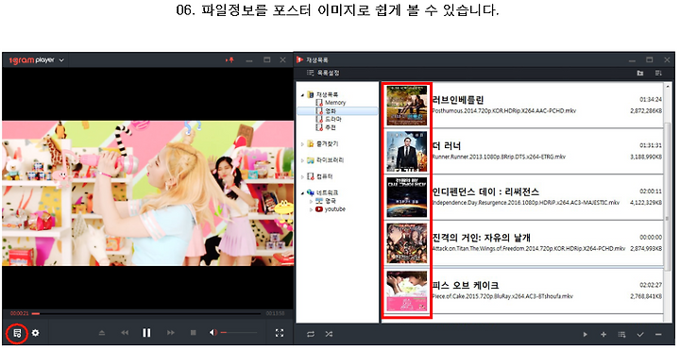Open 목록설정 menu in playlist window
The width and height of the screenshot is (680, 349).
click(324, 74)
